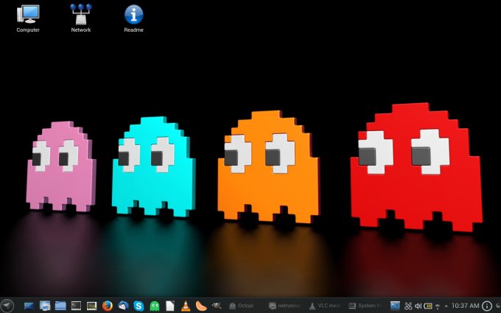Check the battery status tray icon
This screenshot has height=313, width=501.
[x=428, y=306]
